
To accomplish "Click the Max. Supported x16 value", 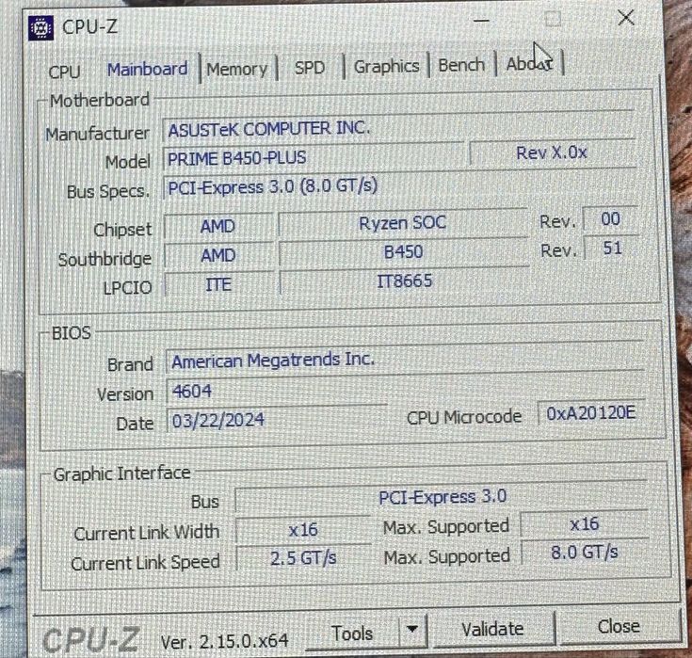I will [585, 524].
